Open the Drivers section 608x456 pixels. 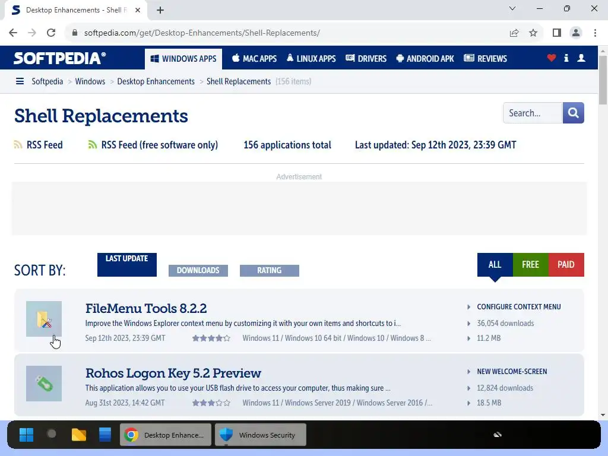366,59
